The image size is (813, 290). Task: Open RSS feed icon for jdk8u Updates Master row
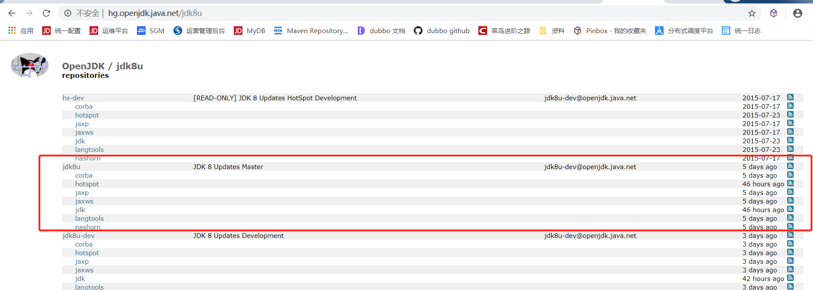pos(790,166)
